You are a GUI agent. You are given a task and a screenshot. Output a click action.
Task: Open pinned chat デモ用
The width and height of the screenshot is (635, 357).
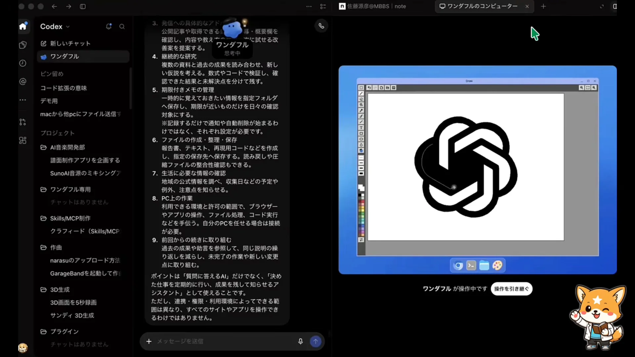pyautogui.click(x=49, y=101)
